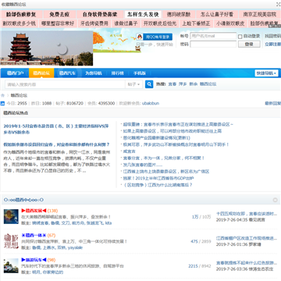Image resolution: width=281 pixels, height=281 pixels.
Task: Collapse the 赣西中心 section using round icon
Action: pyautogui.click(x=276, y=200)
